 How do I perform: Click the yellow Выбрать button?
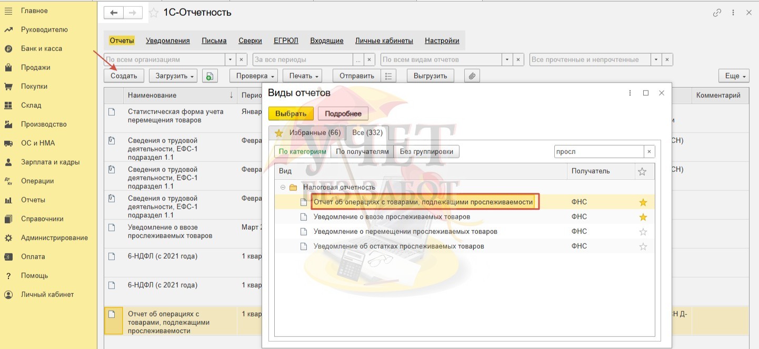pyautogui.click(x=291, y=114)
